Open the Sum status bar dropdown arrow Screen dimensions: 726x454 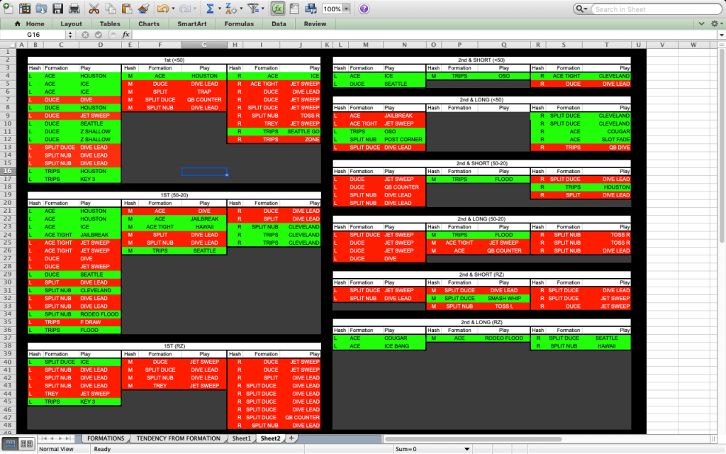(467, 449)
